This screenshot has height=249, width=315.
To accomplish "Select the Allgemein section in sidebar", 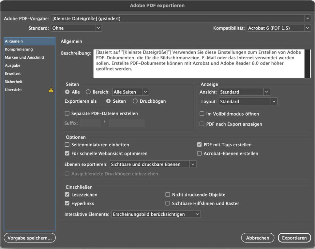I will tap(30, 41).
